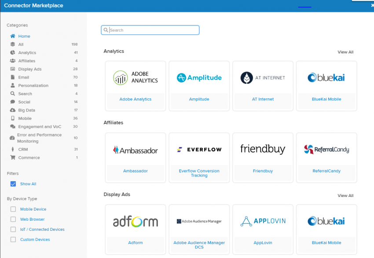Screen dimensions: 374x258
Task: Tick the Web Browser device checkbox
Action: point(13,219)
